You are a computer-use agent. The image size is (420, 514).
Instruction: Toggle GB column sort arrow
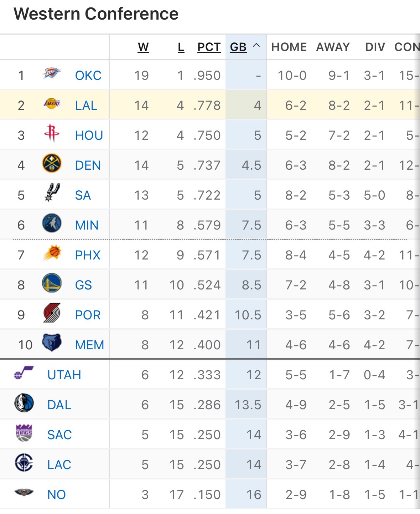[x=256, y=46]
